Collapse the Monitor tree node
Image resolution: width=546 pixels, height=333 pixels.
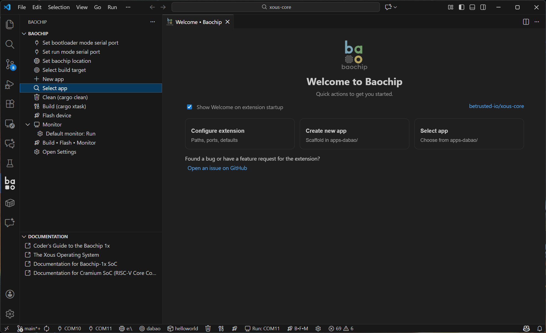28,124
